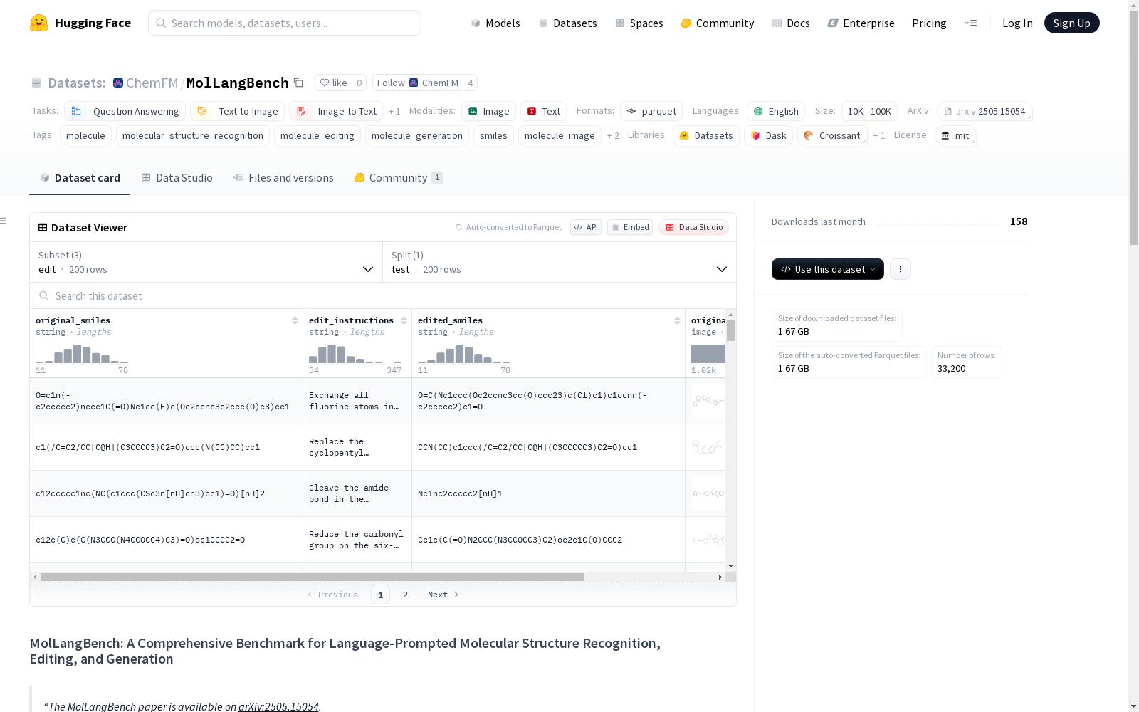Select page 1 in the pagination
The width and height of the screenshot is (1139, 712).
(380, 595)
